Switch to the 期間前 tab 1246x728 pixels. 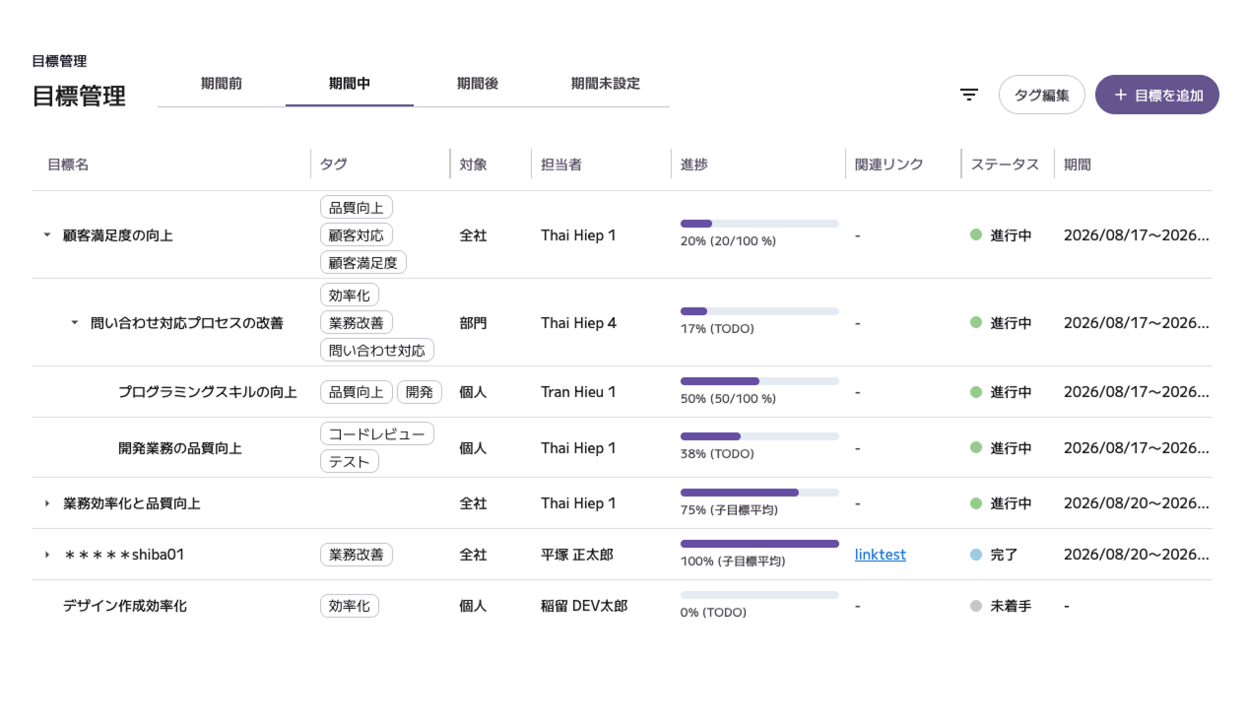coord(222,84)
